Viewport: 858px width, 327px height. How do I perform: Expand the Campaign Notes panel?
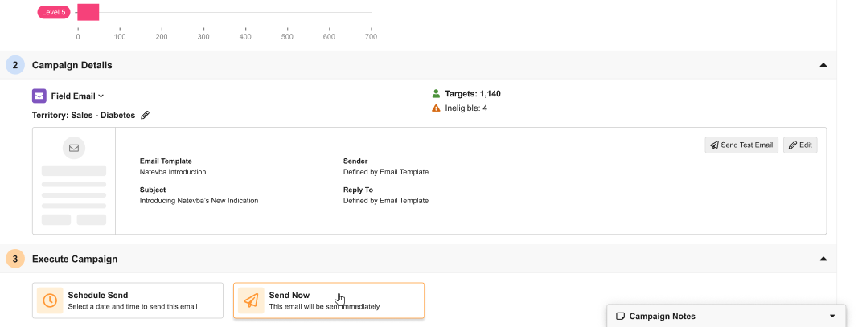[x=832, y=317]
